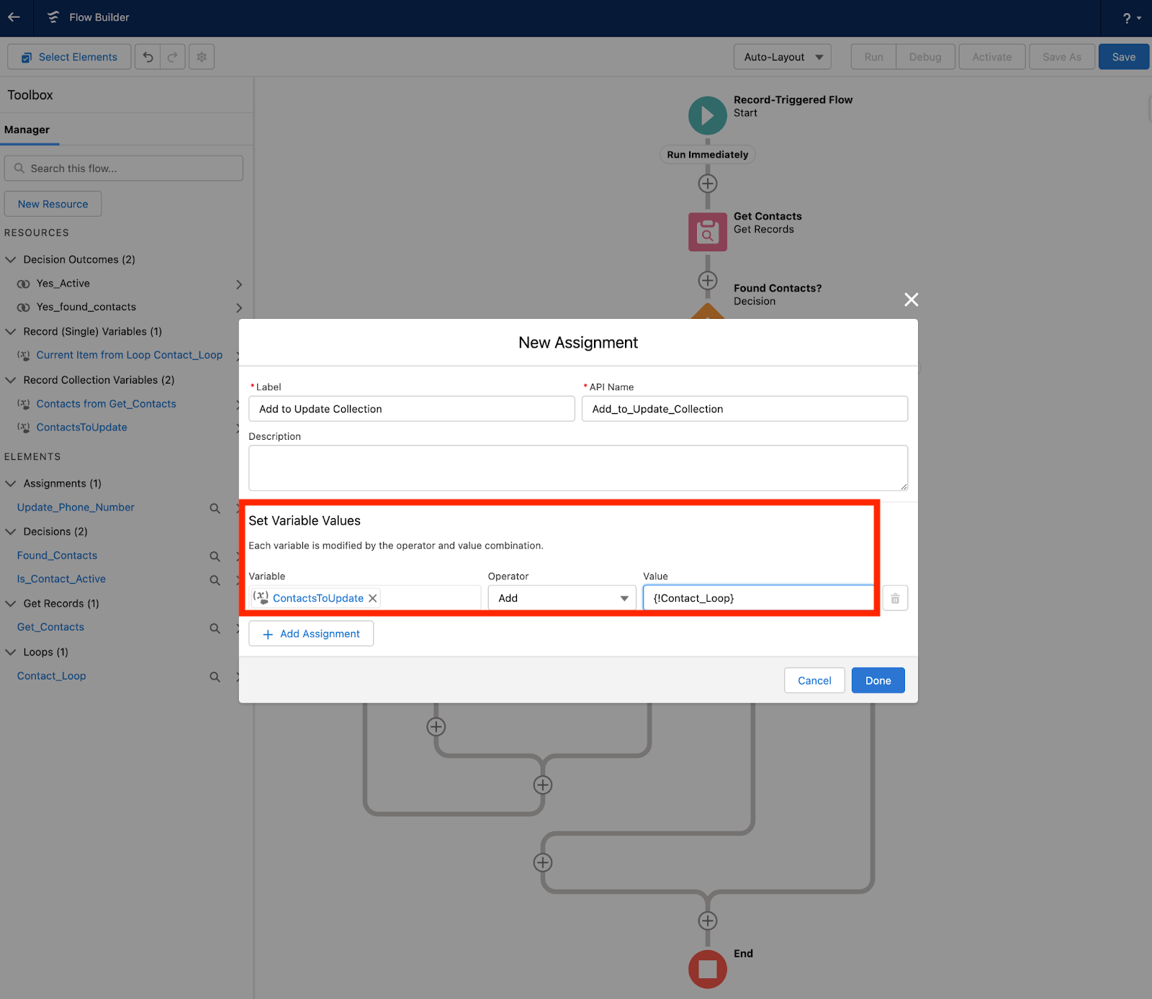Click the Search this flow field

123,168
